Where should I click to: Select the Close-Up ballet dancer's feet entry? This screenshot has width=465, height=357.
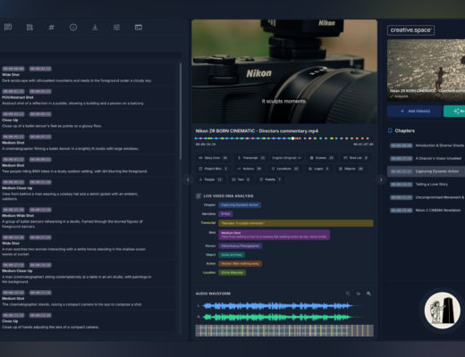[x=89, y=120]
